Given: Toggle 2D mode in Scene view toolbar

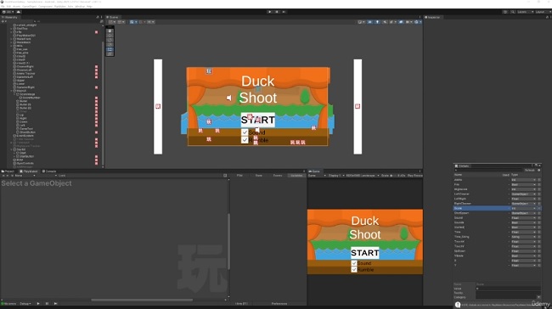Looking at the screenshot, I should 369,22.
